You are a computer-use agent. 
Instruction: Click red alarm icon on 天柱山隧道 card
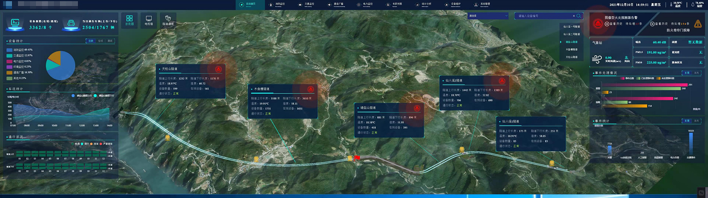click(x=218, y=69)
